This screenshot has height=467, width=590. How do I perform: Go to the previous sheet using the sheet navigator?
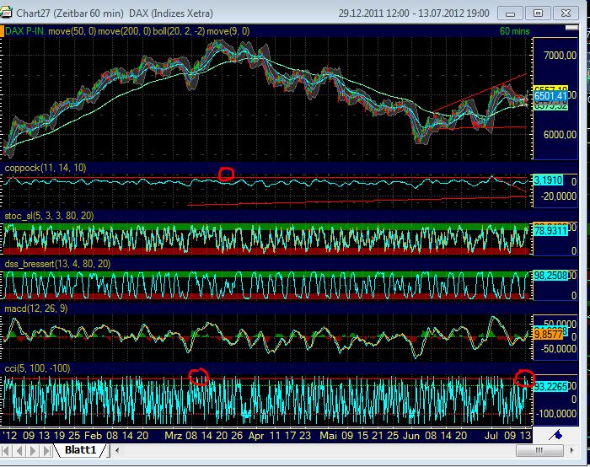19,450
